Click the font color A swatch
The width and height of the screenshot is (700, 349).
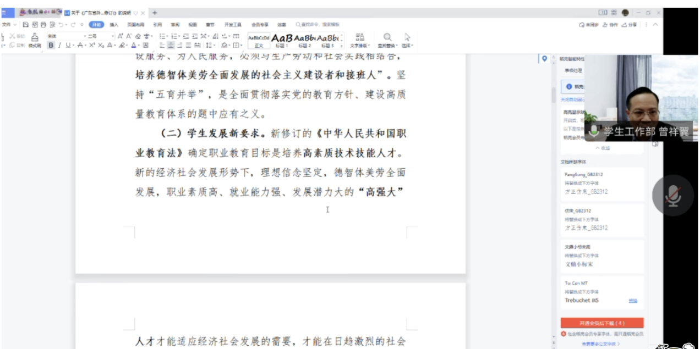coord(134,46)
